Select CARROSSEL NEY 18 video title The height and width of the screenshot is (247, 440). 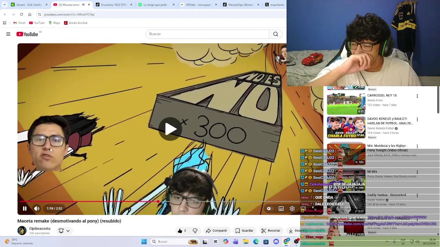[x=382, y=95]
